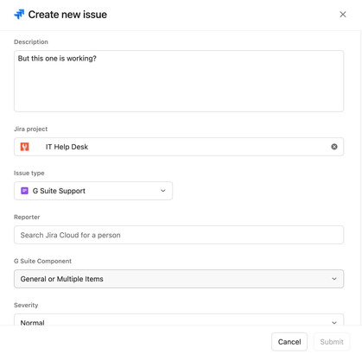This screenshot has height=354, width=362.
Task: Click the Create new issue title
Action: [67, 15]
